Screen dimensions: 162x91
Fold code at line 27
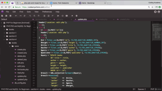click(36, 76)
